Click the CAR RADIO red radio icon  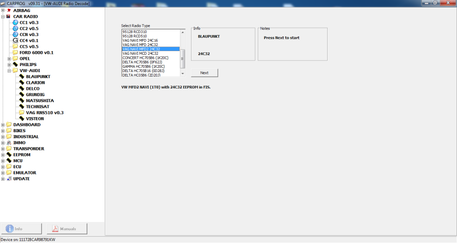pos(8,16)
